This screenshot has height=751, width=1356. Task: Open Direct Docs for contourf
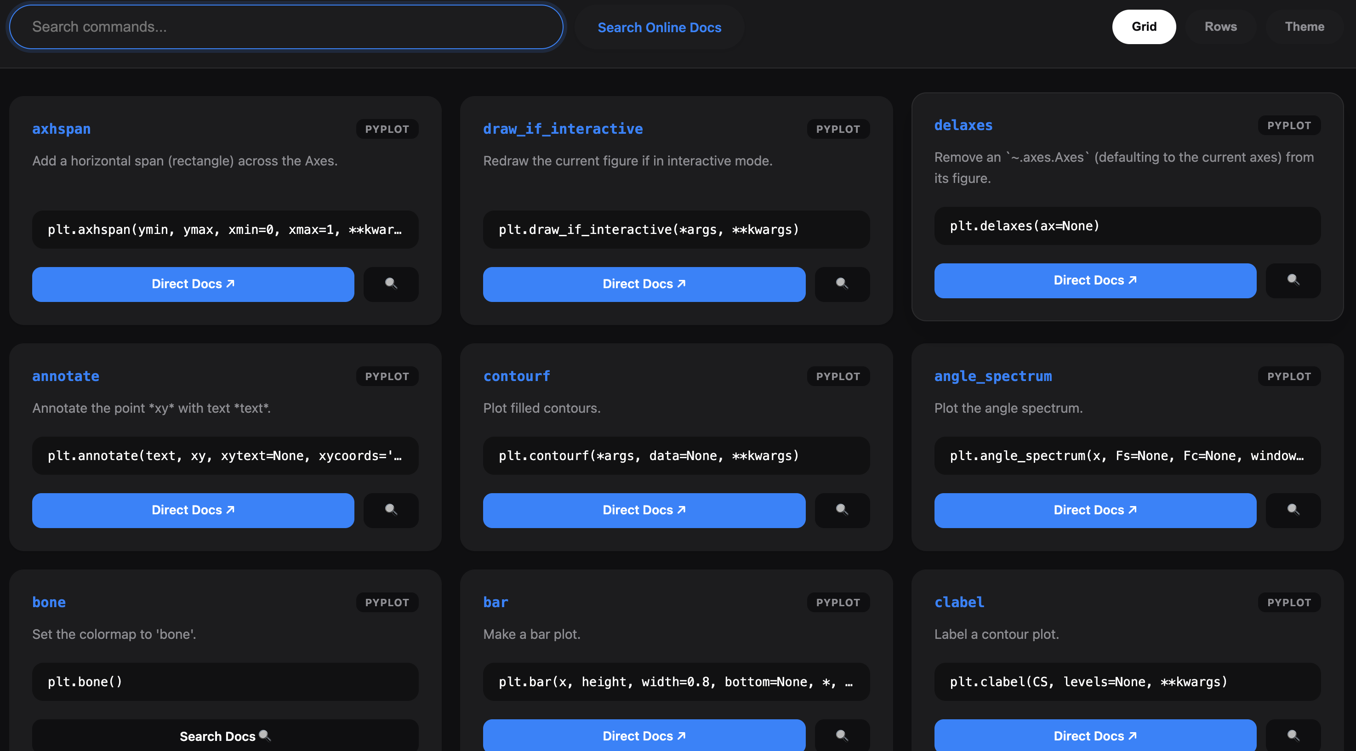point(644,510)
